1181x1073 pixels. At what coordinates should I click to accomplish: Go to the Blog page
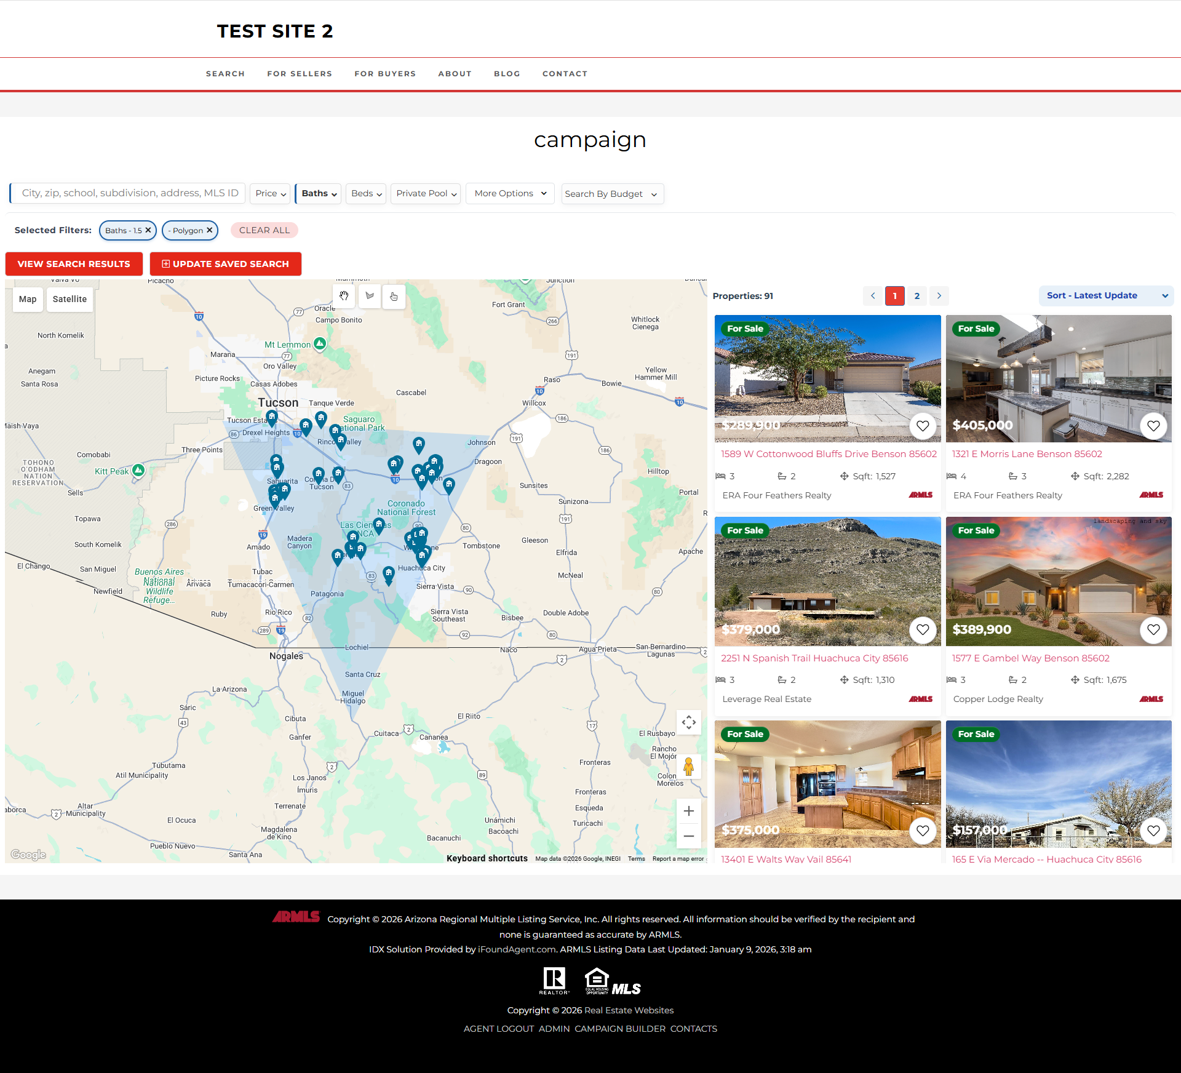tap(507, 74)
